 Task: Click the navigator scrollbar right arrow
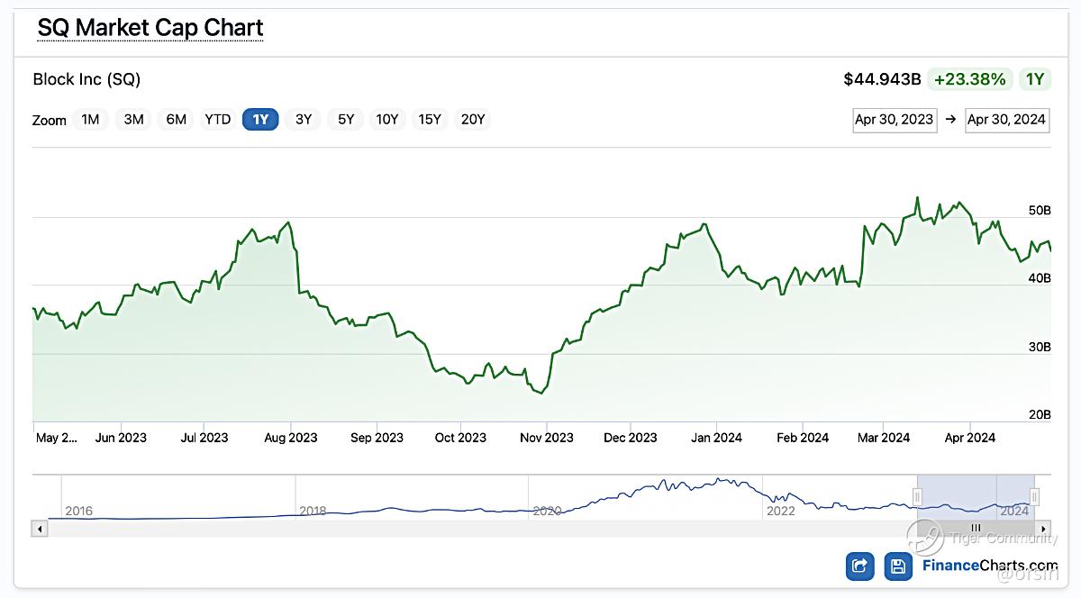(x=1043, y=529)
